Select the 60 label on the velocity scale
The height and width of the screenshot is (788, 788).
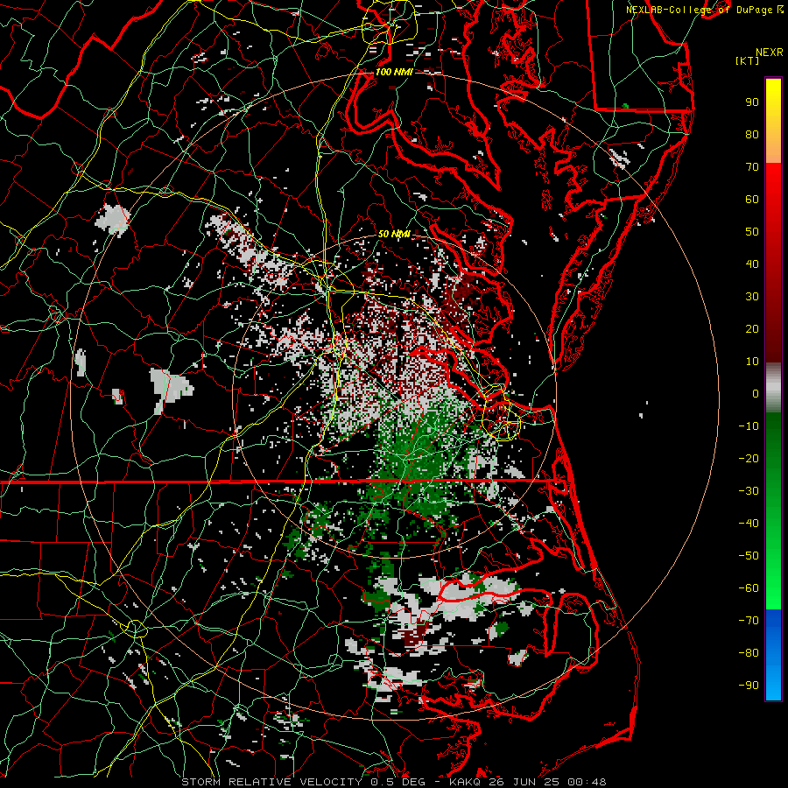(752, 199)
